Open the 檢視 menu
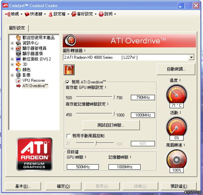Viewport: 203px width, 195px height. pyautogui.click(x=14, y=14)
